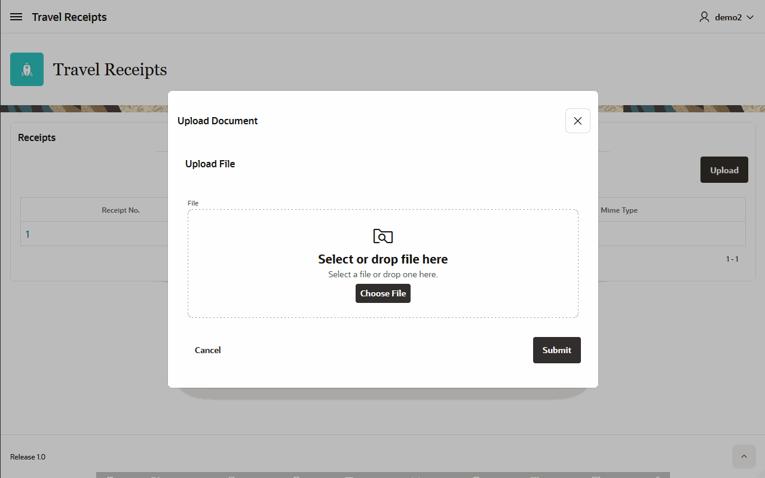Click the folder search icon in drop zone
765x478 pixels.
click(x=382, y=236)
